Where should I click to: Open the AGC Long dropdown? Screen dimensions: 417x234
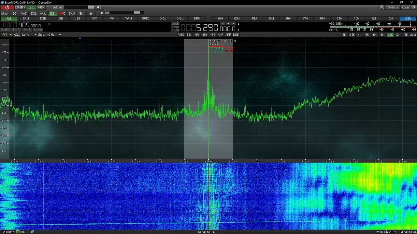point(30,35)
